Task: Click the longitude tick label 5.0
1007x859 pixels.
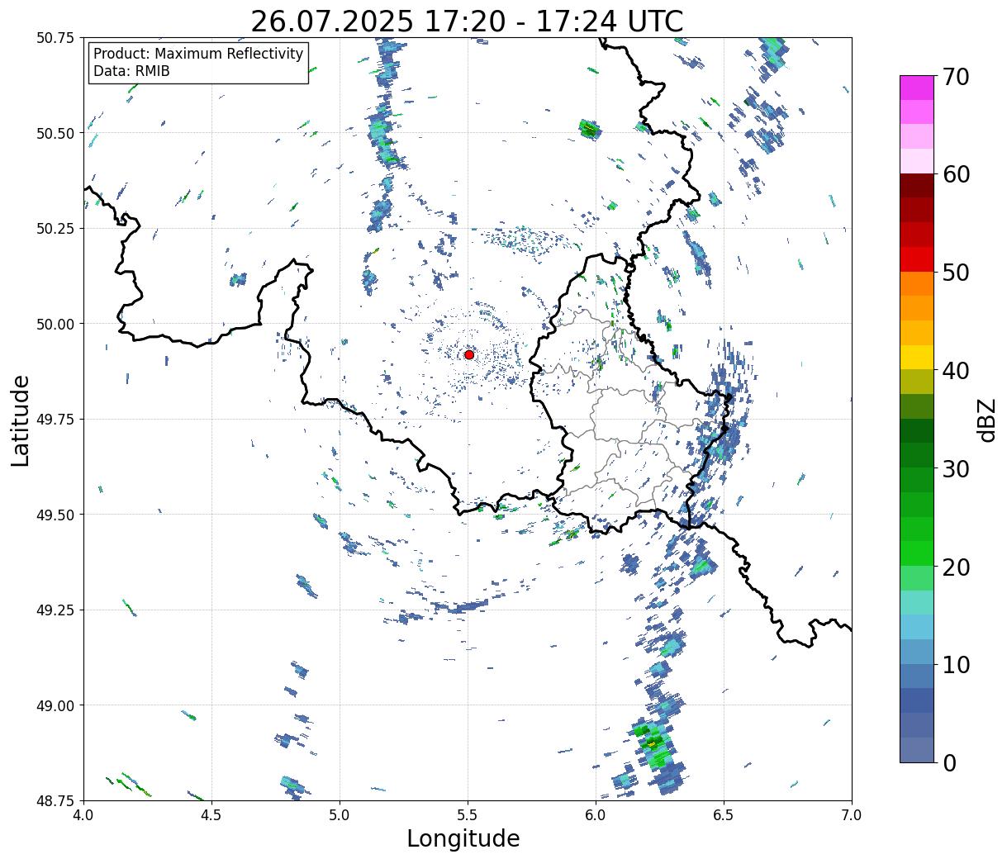Action: coord(340,815)
